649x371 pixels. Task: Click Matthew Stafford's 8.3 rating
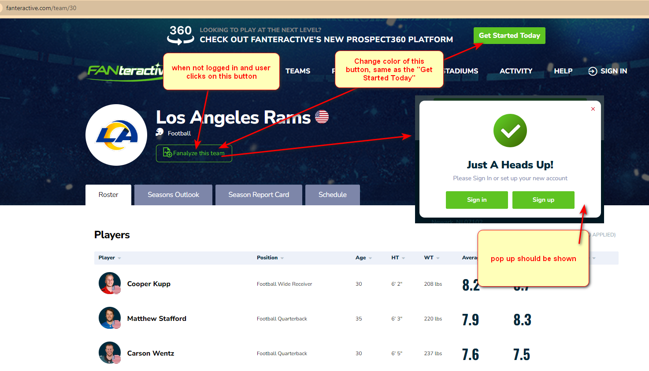[x=522, y=320]
